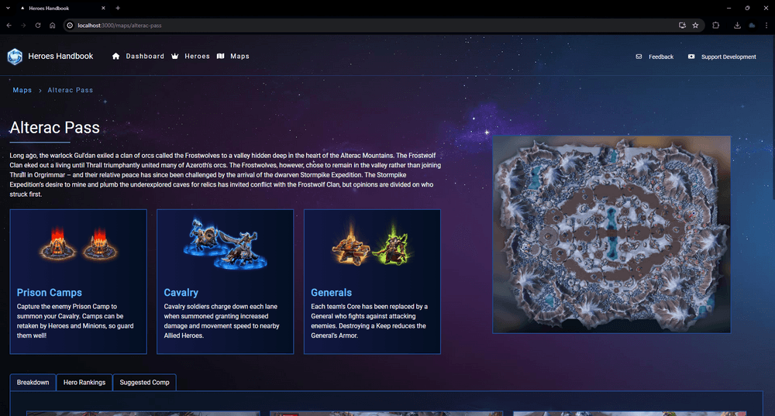
Task: View site information icon in address bar
Action: (71, 26)
